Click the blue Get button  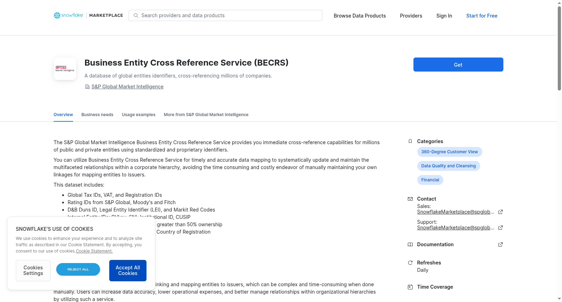458,65
